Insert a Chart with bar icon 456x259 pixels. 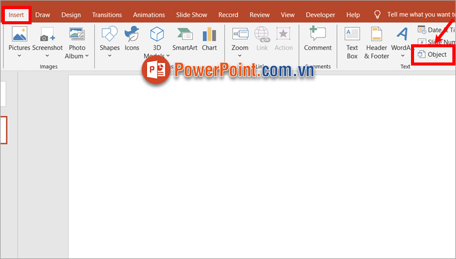pyautogui.click(x=209, y=34)
